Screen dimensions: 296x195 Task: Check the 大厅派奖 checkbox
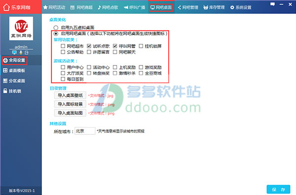pos(63,73)
